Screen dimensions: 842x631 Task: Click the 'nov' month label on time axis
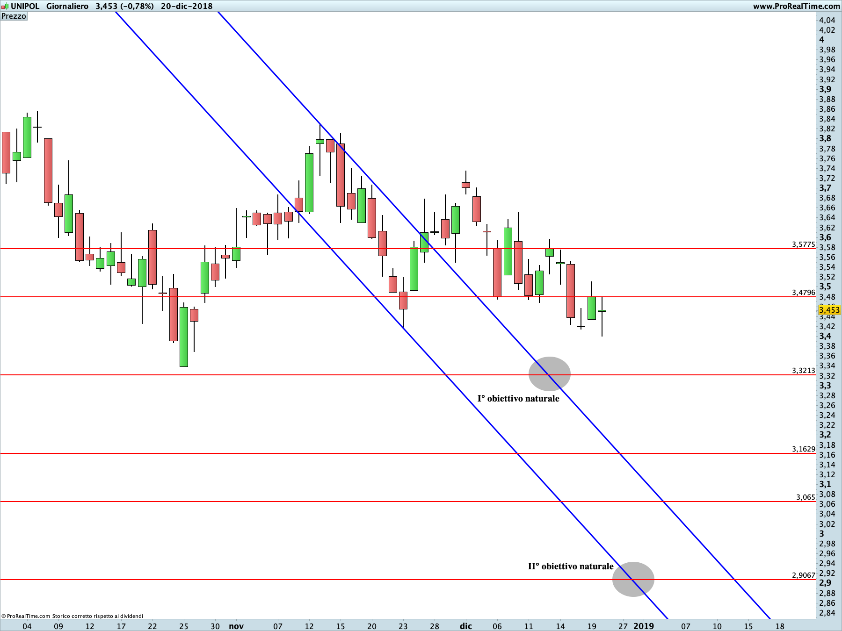coord(236,626)
